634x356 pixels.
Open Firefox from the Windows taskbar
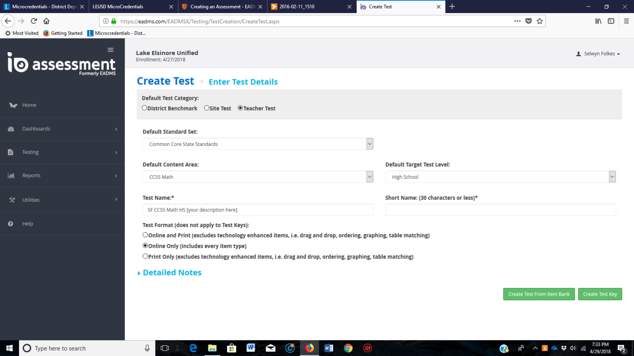309,348
